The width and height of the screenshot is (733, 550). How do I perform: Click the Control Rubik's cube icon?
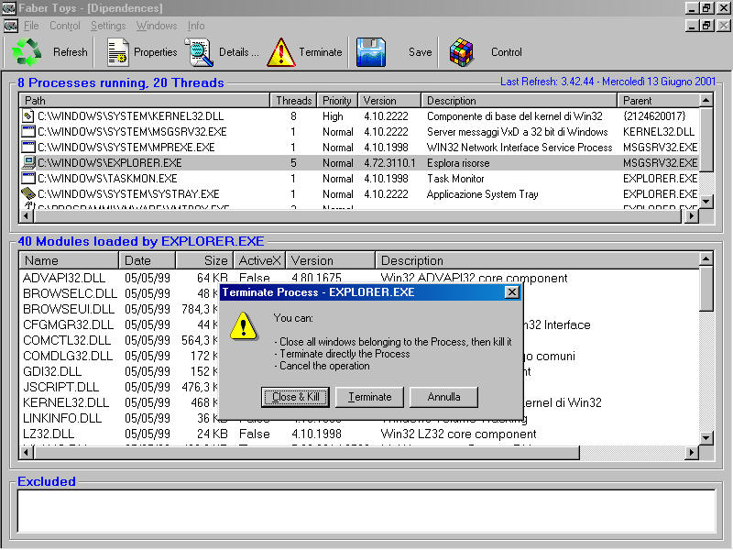(460, 52)
